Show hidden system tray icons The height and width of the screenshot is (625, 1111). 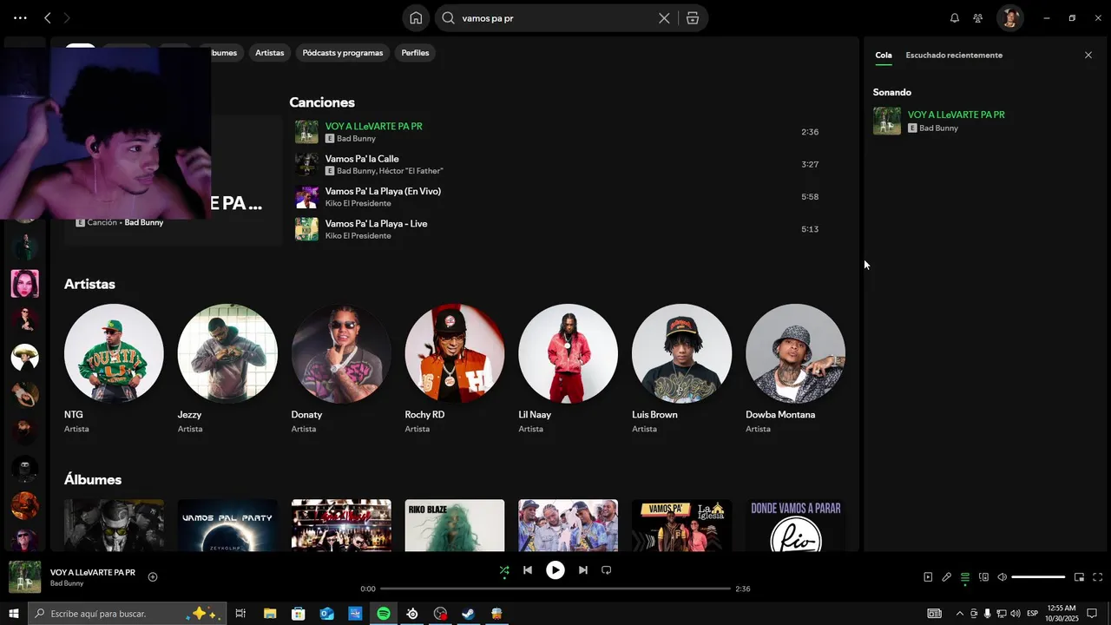pyautogui.click(x=959, y=614)
